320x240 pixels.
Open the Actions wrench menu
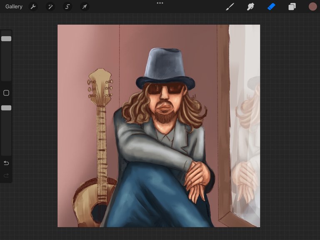[x=33, y=7]
